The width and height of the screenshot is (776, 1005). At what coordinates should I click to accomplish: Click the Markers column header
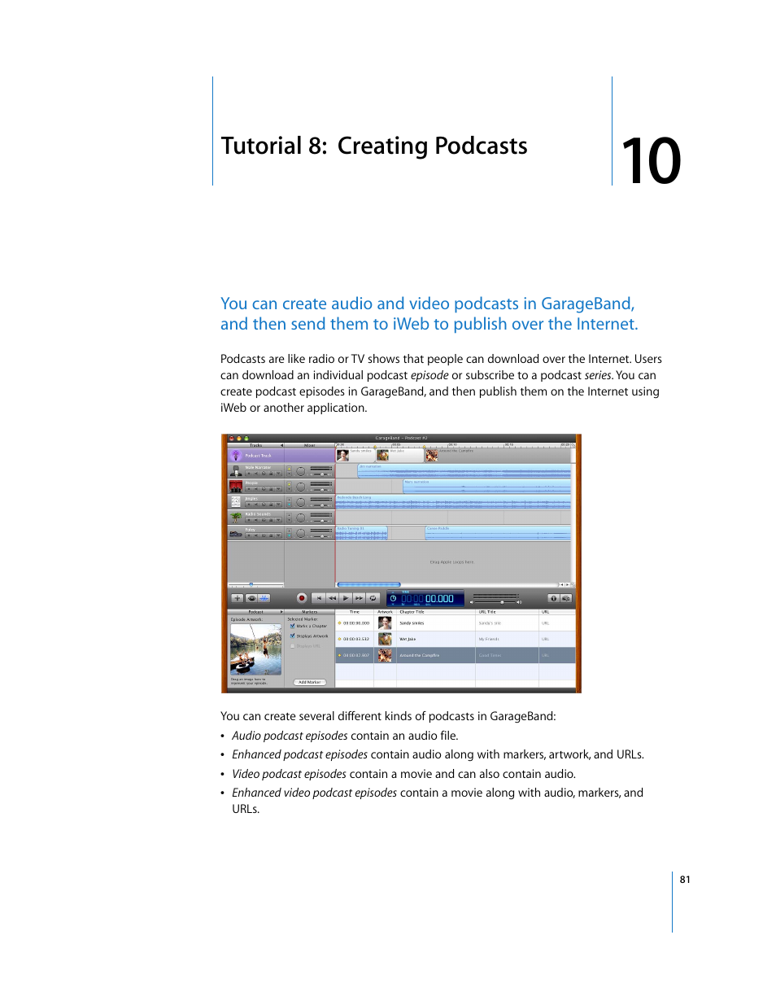[x=310, y=611]
